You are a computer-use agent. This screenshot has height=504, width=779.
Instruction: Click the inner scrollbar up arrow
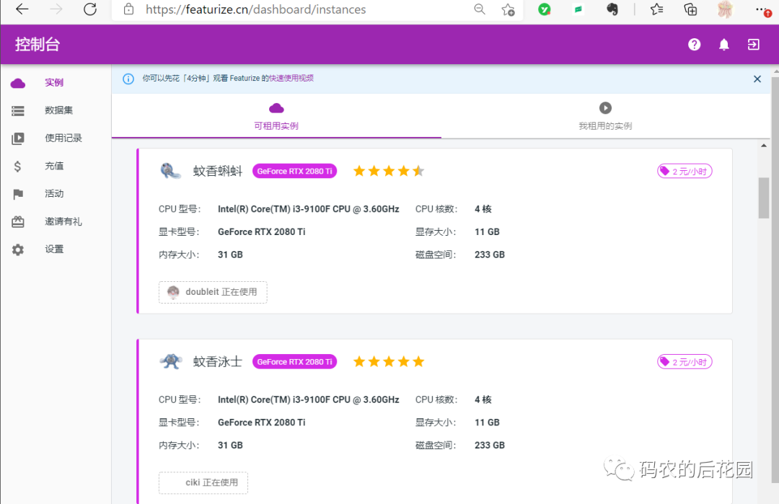pos(764,146)
